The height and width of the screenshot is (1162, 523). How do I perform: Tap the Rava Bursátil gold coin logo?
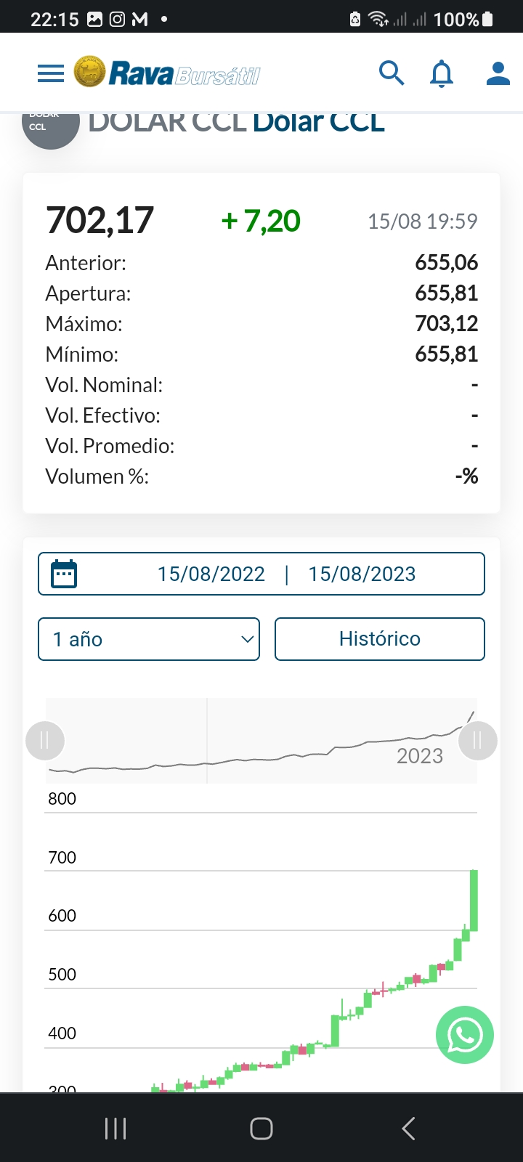(x=89, y=72)
